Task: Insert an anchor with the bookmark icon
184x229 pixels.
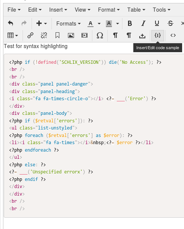Action: pyautogui.click(x=57, y=36)
